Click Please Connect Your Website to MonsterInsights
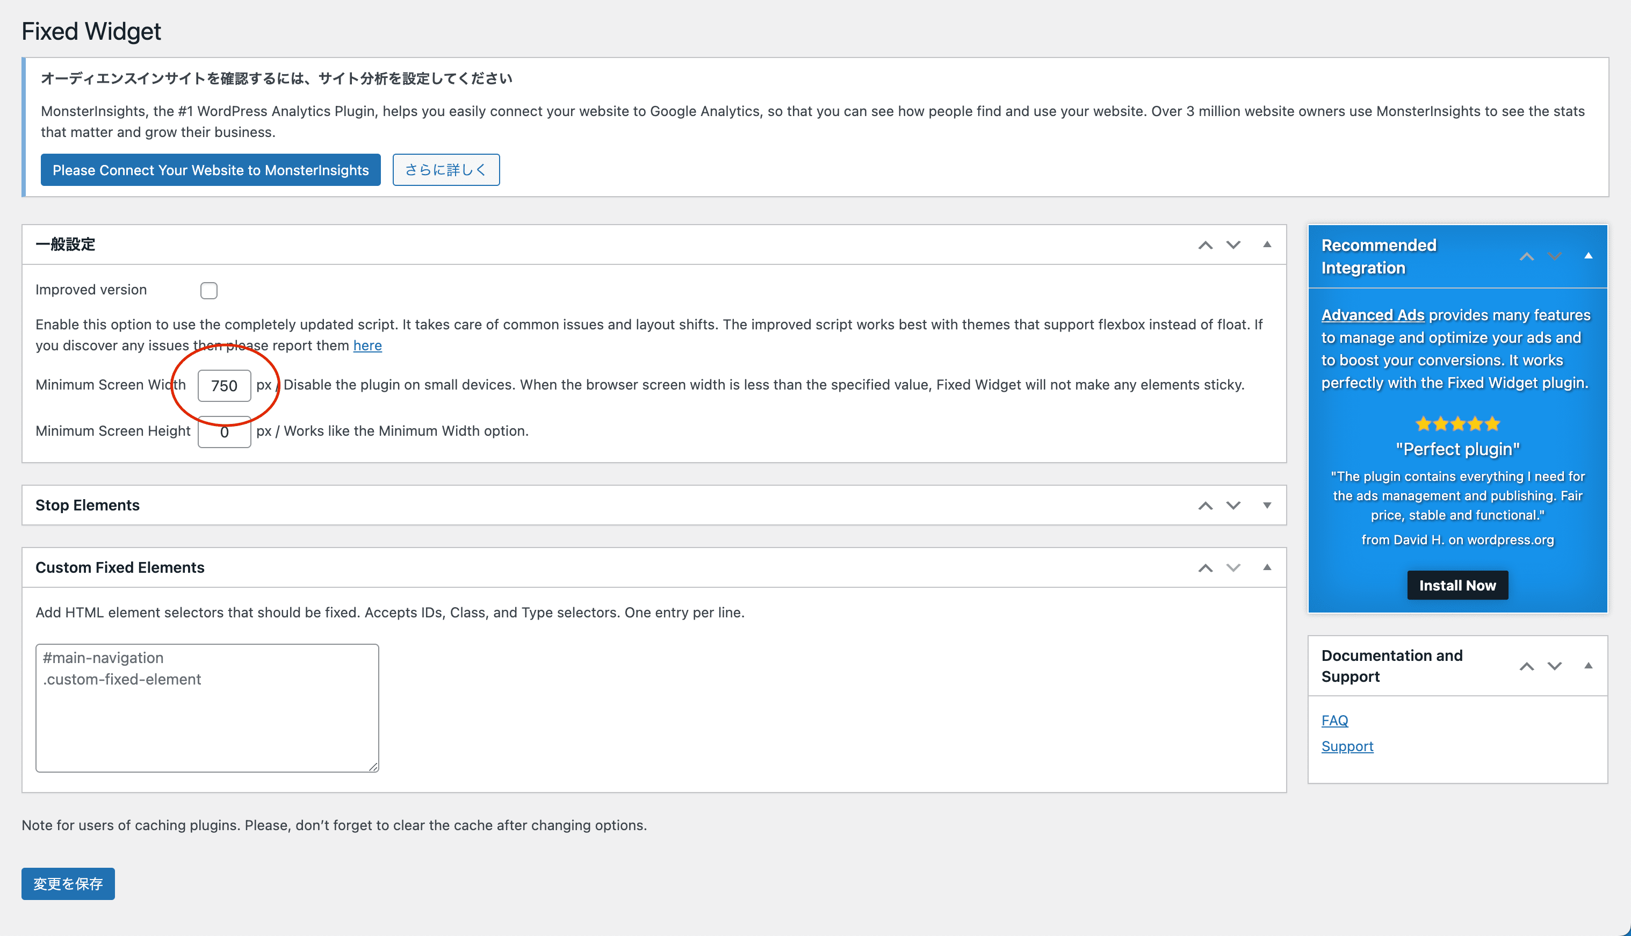The image size is (1631, 936). (211, 170)
